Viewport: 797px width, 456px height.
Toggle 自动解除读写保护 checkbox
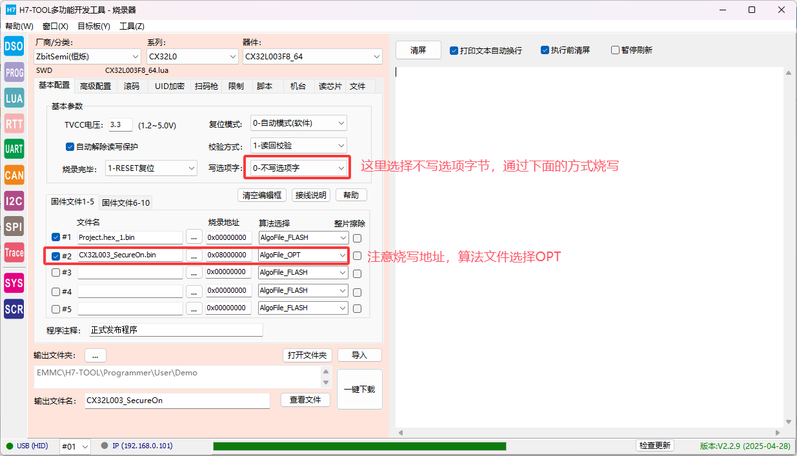[70, 146]
